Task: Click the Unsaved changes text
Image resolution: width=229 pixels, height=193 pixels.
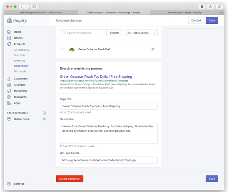Action: [x=69, y=20]
